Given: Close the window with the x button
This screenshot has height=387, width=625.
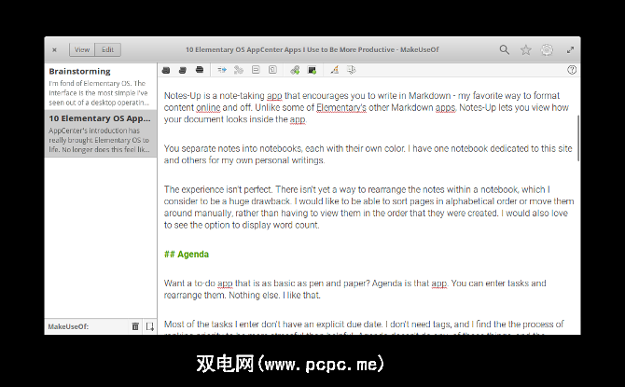Looking at the screenshot, I should (55, 49).
